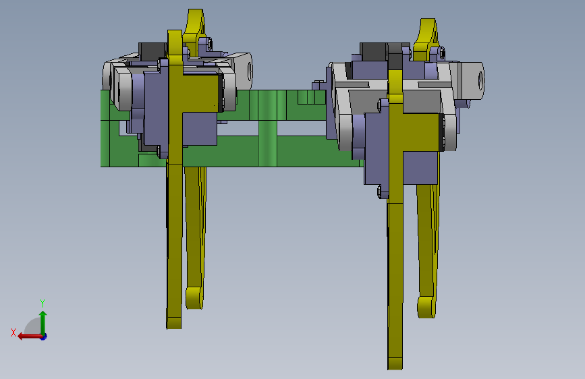Screen dimensions: 585x379
Task: Click the red X axis arrow of the triad
Action: pyautogui.click(x=30, y=337)
